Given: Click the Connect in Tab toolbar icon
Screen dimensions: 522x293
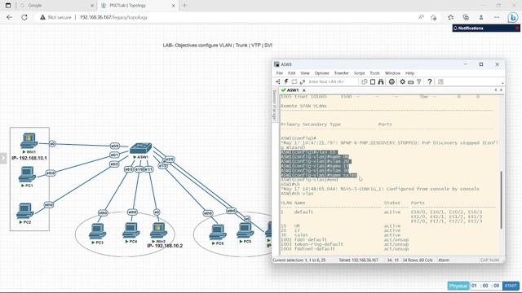Looking at the screenshot, I should click(x=294, y=81).
